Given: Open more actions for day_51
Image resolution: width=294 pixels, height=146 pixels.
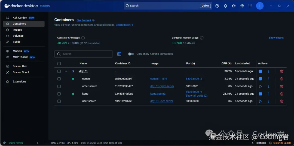Looking at the screenshot, I should (x=269, y=71).
